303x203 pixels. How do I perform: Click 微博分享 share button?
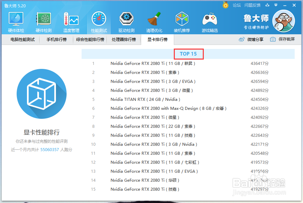click(251, 40)
